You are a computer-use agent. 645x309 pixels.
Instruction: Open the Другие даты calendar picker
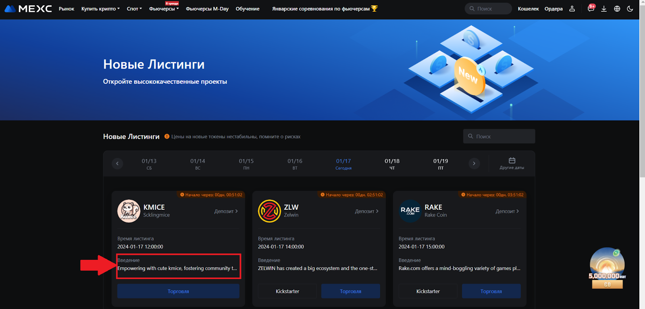(x=512, y=163)
